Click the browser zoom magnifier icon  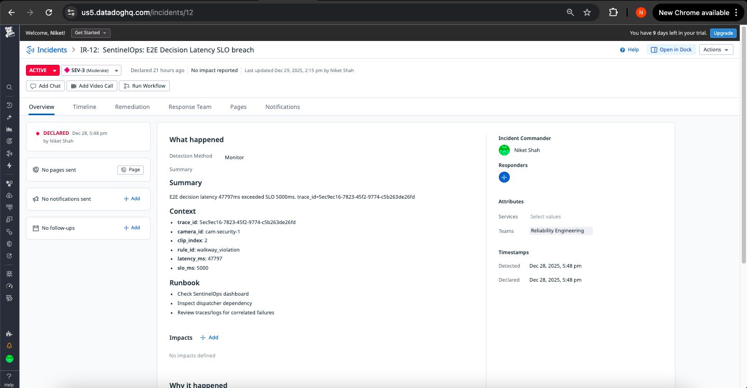point(571,12)
